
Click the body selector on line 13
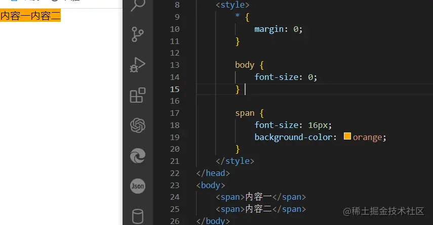(245, 65)
